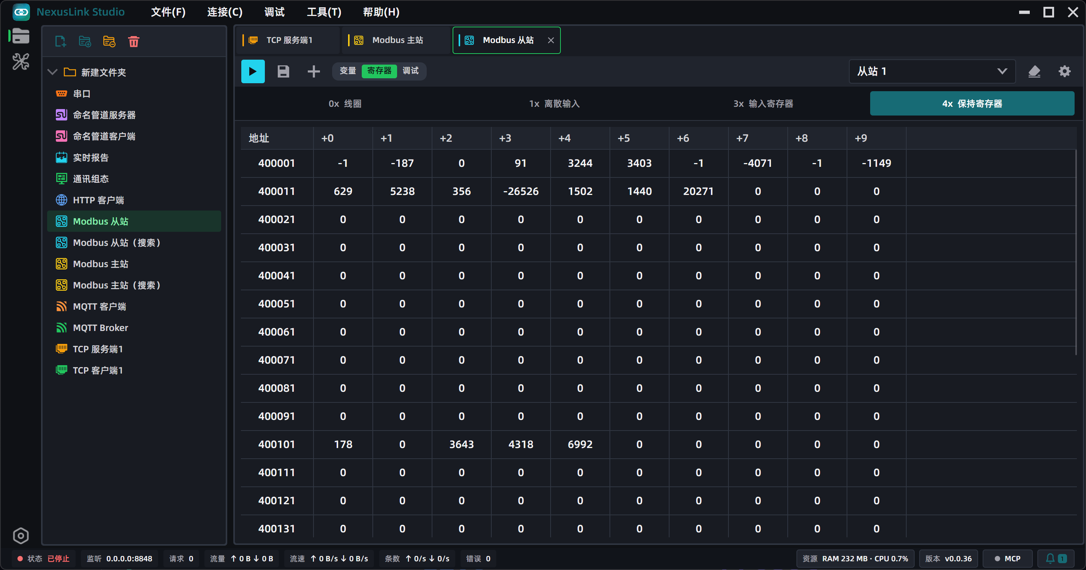Open the 从站 1 dropdown
Screen dimensions: 1086x570
[x=932, y=71]
